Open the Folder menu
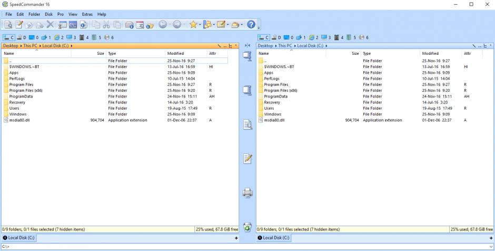The image size is (495, 251). coord(34,14)
